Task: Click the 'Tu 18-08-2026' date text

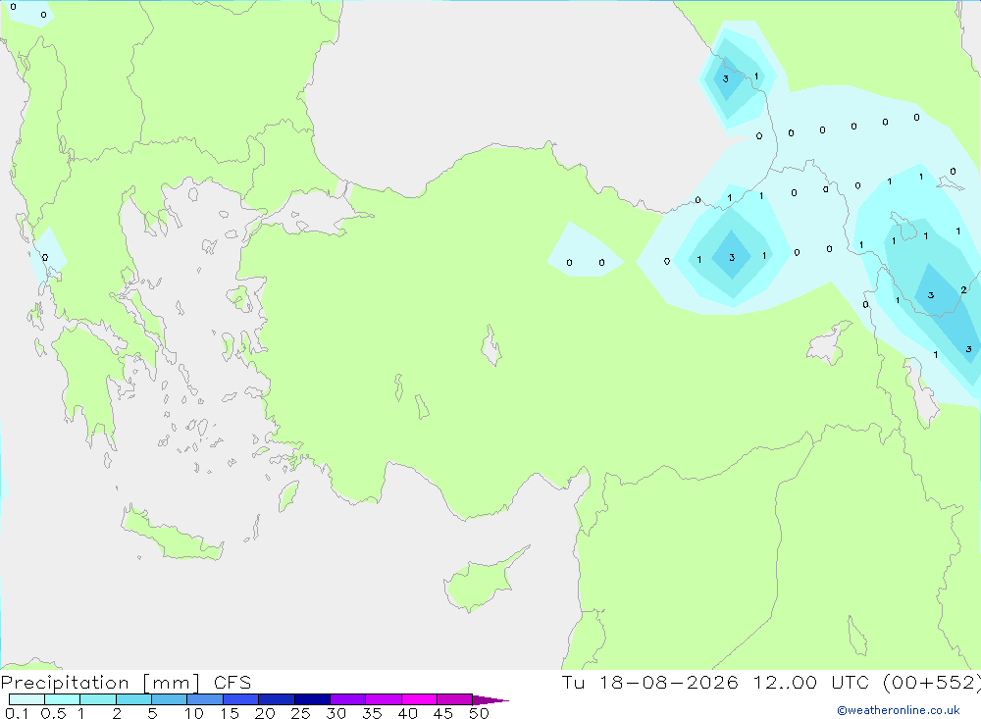Action: [x=650, y=683]
